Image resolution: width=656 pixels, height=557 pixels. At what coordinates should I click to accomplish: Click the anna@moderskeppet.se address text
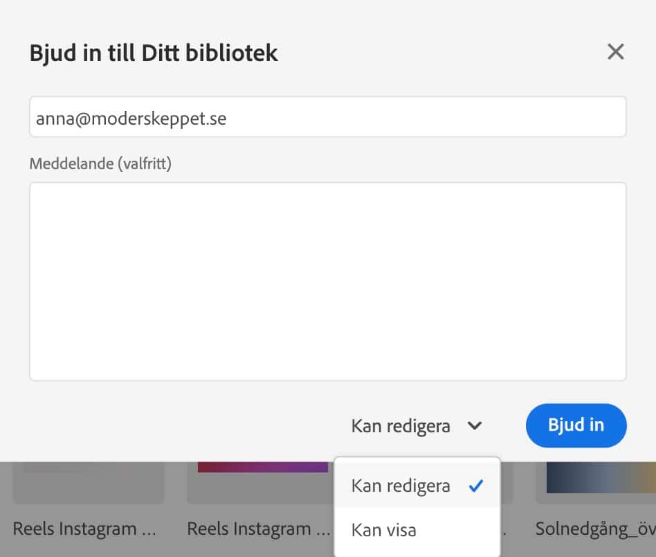coord(131,118)
